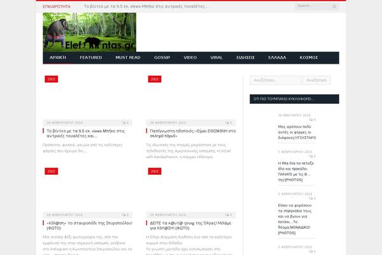Open sidebar post 'Είπαν να φορέσουν τα στριγκάκια'
Image resolution: width=382 pixels, height=255 pixels.
[x=295, y=219]
